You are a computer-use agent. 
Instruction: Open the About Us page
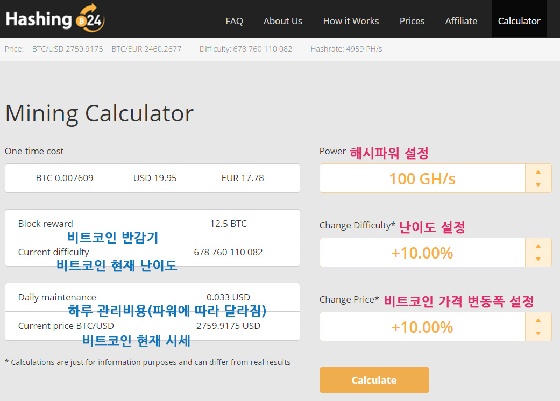(283, 21)
